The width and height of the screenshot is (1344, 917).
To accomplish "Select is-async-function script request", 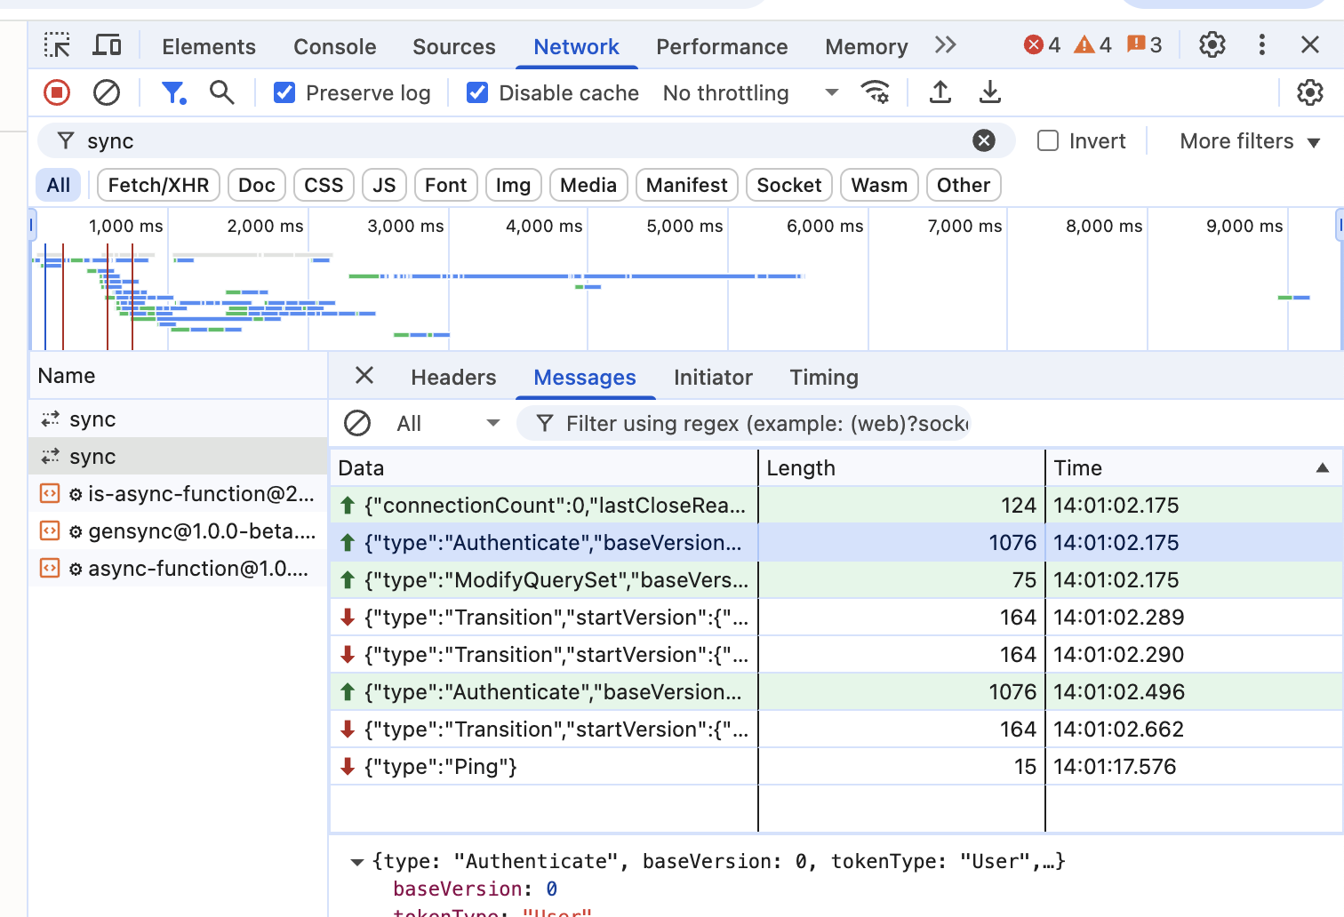I will coord(178,494).
